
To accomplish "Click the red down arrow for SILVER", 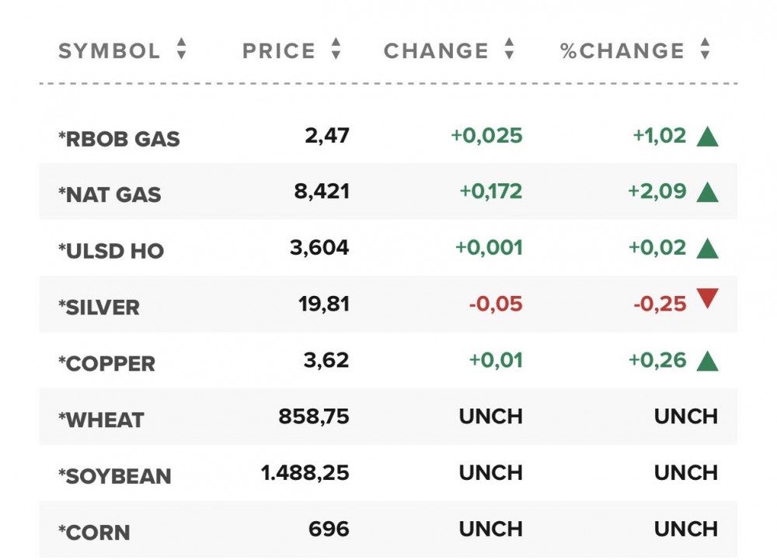I will (x=707, y=299).
